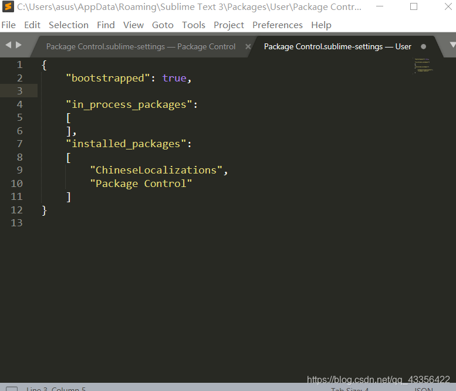Open the tab list dropdown arrow

pos(452,45)
